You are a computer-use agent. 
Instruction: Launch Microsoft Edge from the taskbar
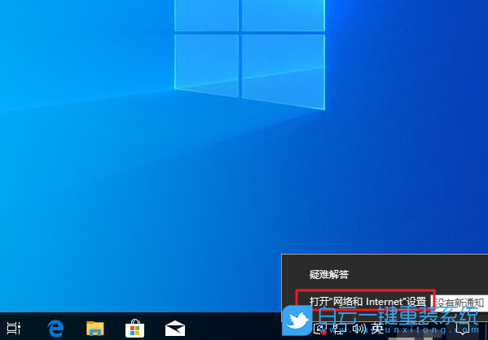tap(55, 328)
